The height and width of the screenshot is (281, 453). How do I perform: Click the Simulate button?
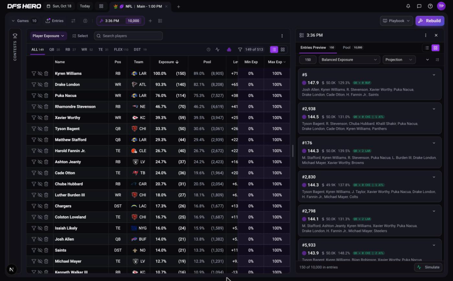click(428, 267)
